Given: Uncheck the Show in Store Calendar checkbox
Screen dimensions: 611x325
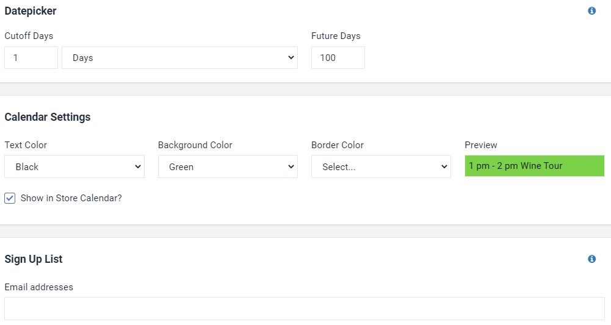Looking at the screenshot, I should tap(10, 198).
